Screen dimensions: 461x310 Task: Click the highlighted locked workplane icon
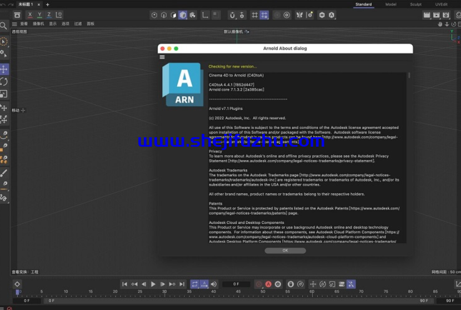[264, 15]
